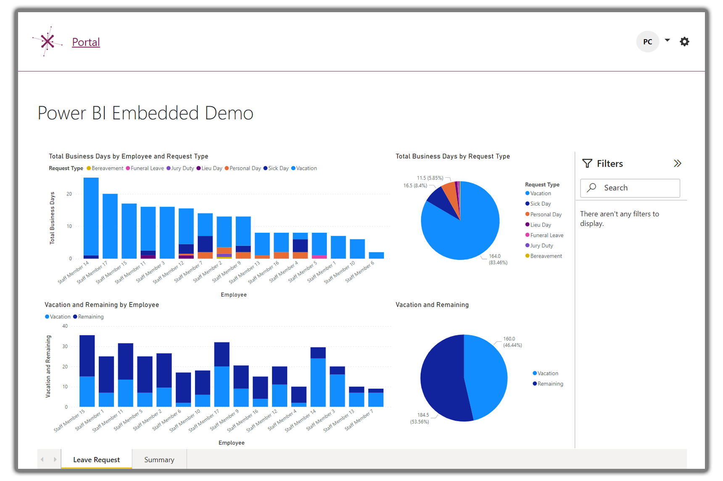Select Lieu Day in bar chart legend
The width and height of the screenshot is (723, 481).
point(209,168)
